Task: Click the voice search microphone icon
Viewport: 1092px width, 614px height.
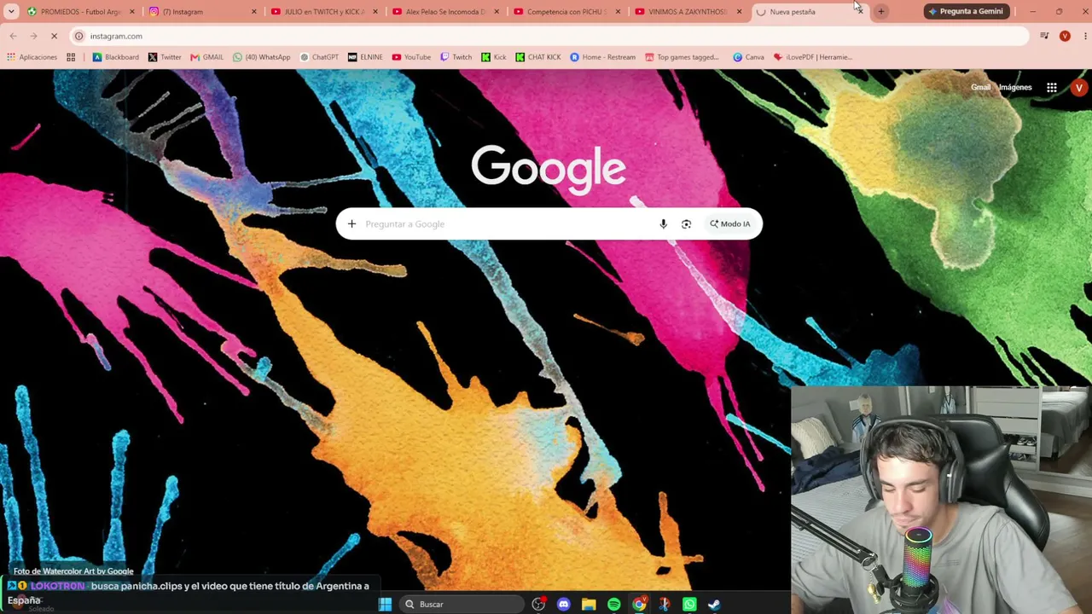Action: point(663,224)
